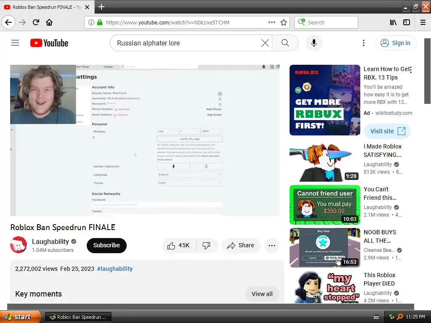Open a new browser tab with plus
The width and height of the screenshot is (431, 323).
click(101, 7)
